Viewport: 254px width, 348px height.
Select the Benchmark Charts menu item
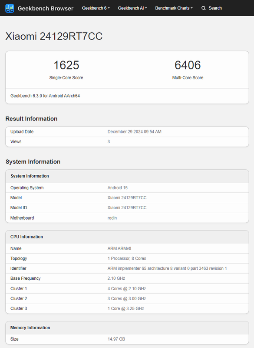[x=174, y=8]
